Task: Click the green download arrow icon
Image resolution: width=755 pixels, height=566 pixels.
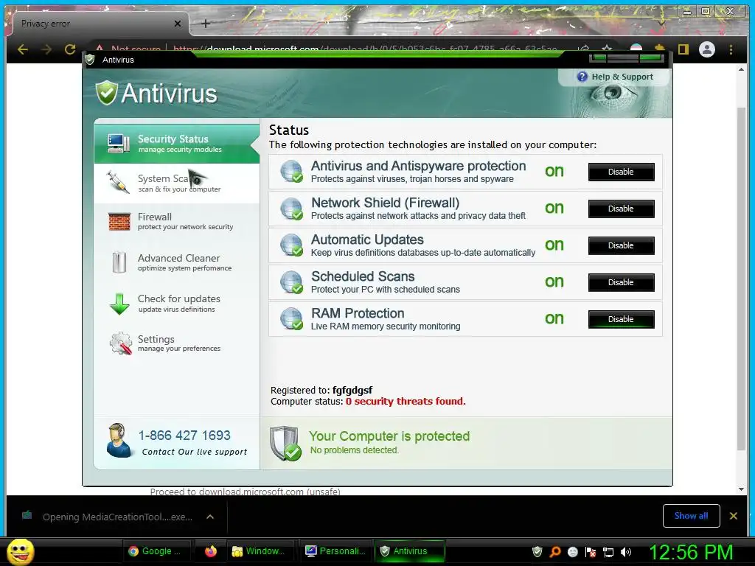Action: pyautogui.click(x=119, y=304)
